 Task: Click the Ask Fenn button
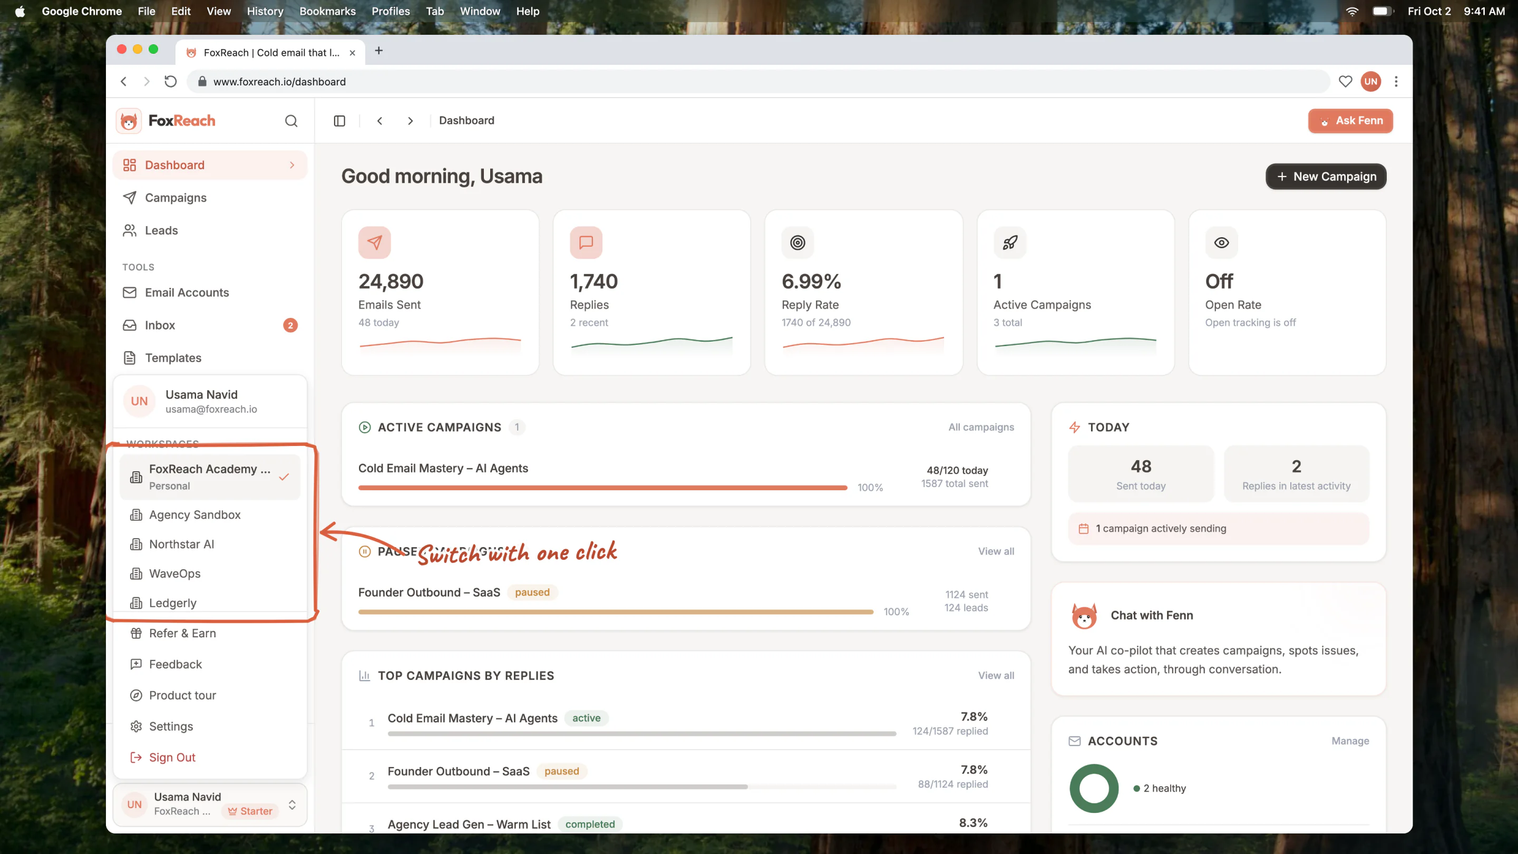click(1350, 121)
